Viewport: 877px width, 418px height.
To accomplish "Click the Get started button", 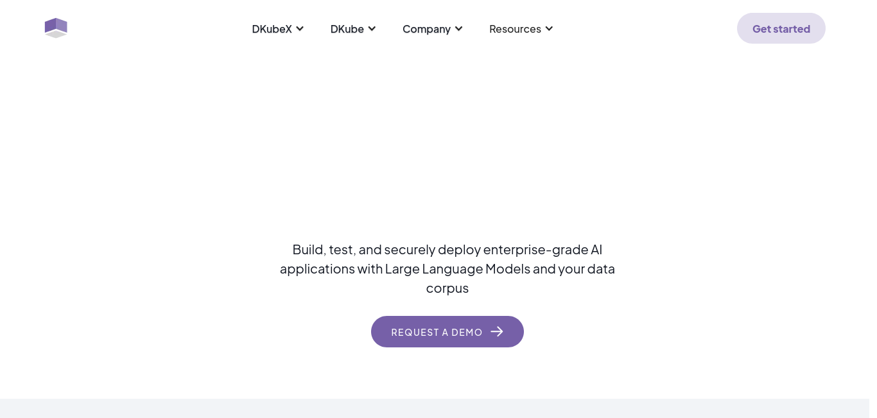I will click(781, 28).
